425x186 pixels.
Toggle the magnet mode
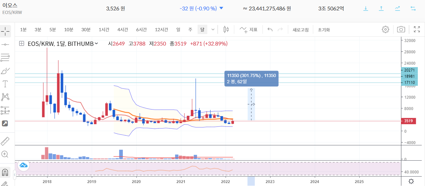click(6, 172)
